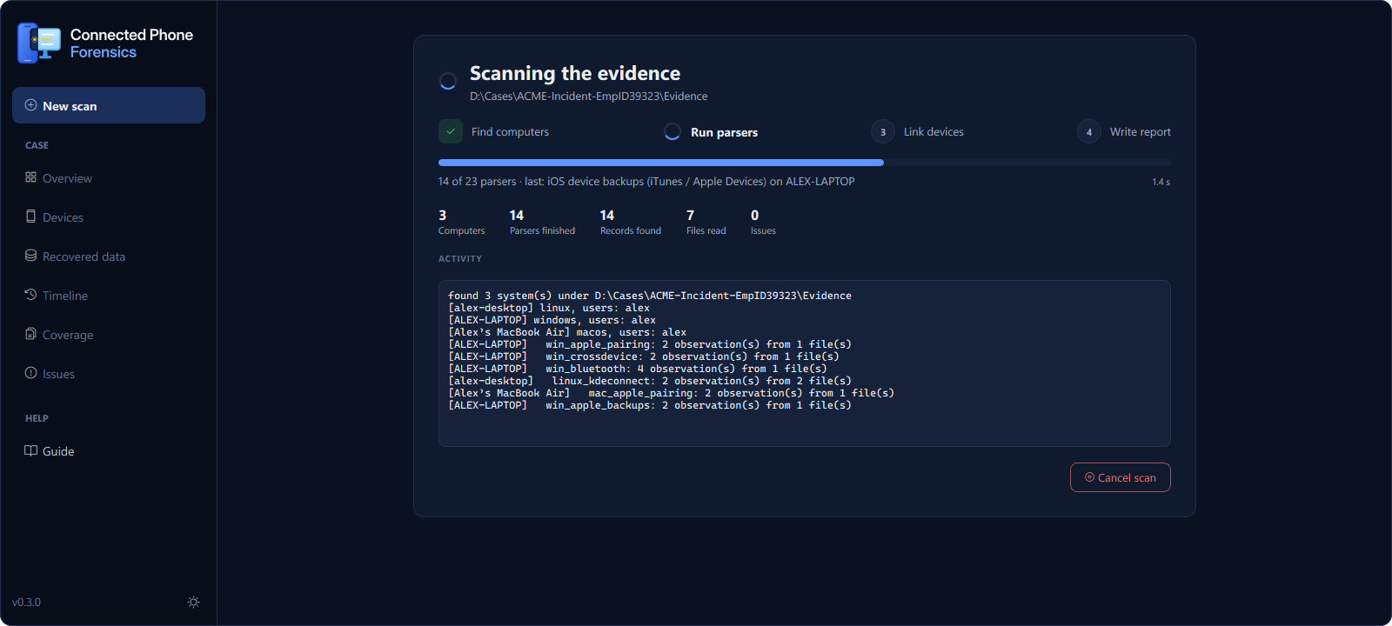The height and width of the screenshot is (626, 1392).
Task: Click the '[alex-desktop] linux, users' log line
Action: pos(549,308)
